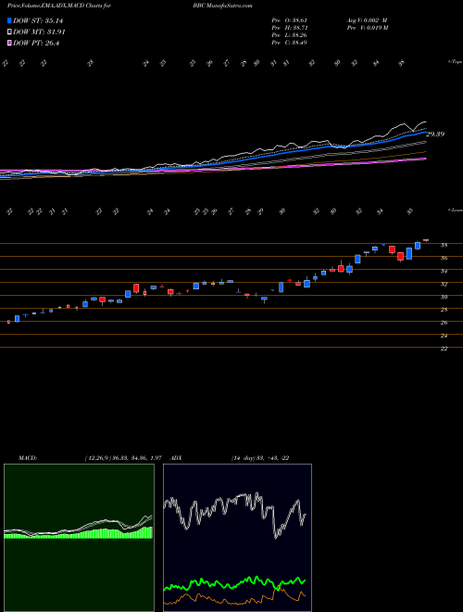The image size is (463, 612).
Task: Click the 'Pre L: 38.26' value
Action: point(289,35)
